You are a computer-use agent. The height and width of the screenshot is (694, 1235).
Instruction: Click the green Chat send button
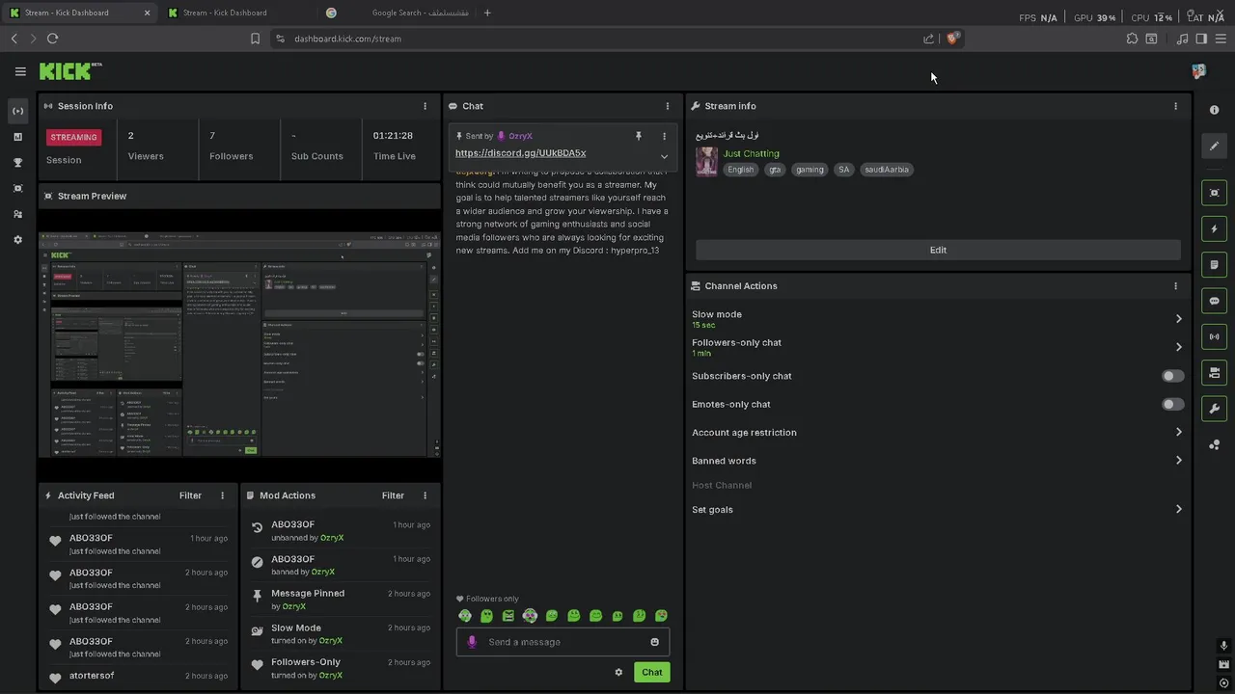click(x=652, y=672)
